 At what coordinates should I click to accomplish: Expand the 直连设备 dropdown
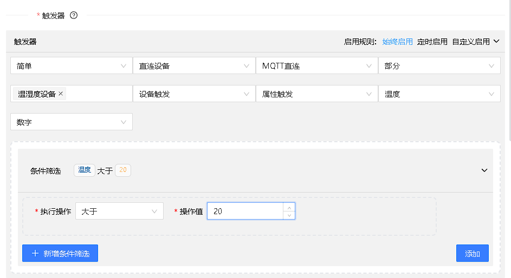[193, 66]
